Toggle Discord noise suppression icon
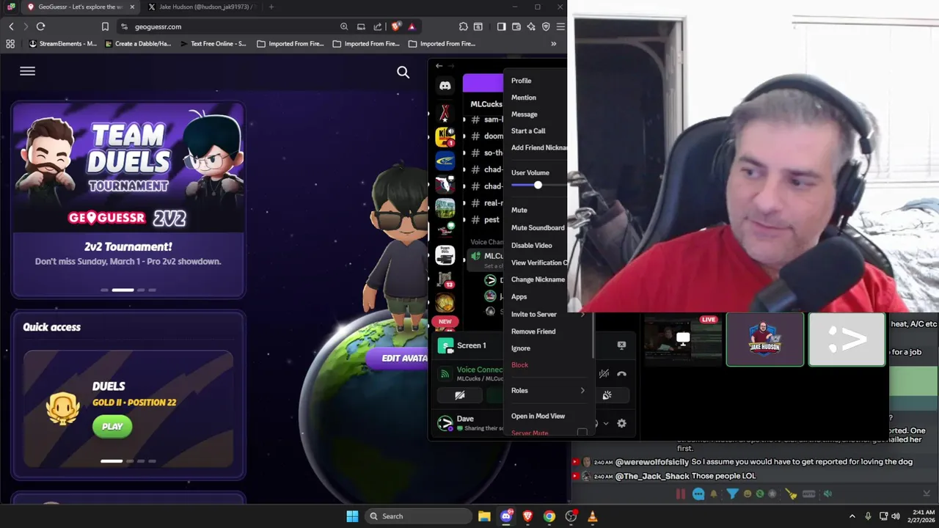 tap(604, 374)
